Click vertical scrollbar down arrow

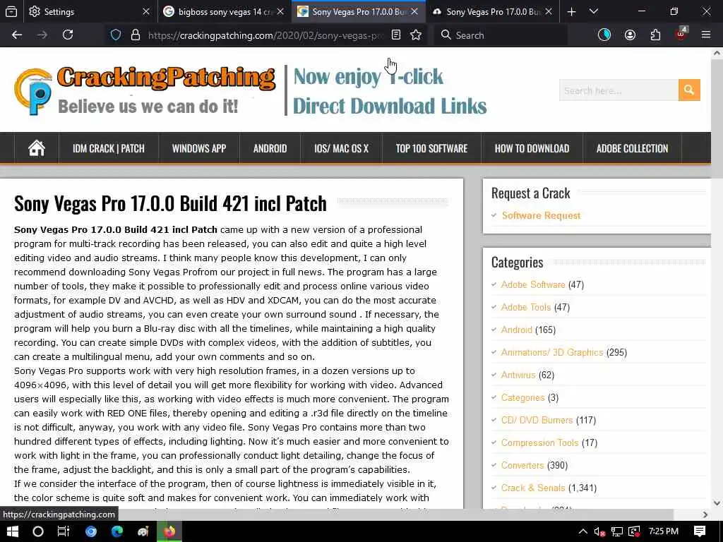(717, 502)
